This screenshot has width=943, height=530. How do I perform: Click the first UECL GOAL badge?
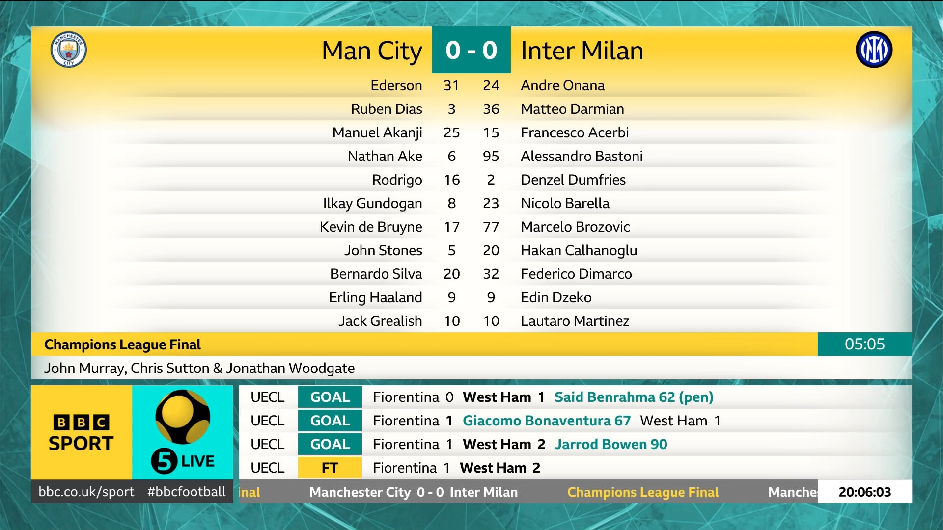(330, 397)
